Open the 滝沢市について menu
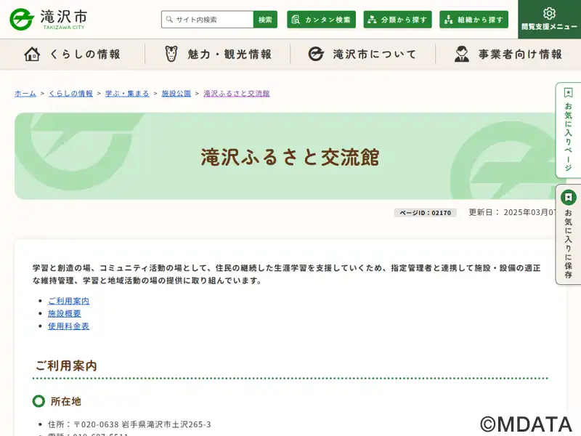581x436 pixels. click(362, 54)
